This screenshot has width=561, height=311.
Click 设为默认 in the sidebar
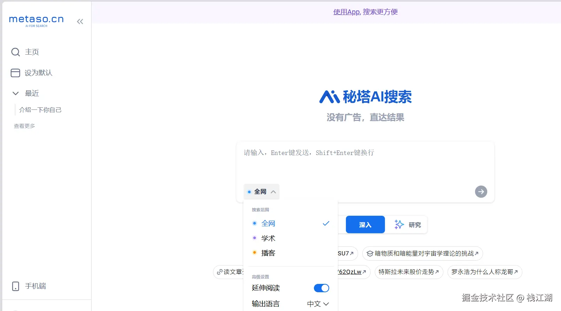(38, 73)
